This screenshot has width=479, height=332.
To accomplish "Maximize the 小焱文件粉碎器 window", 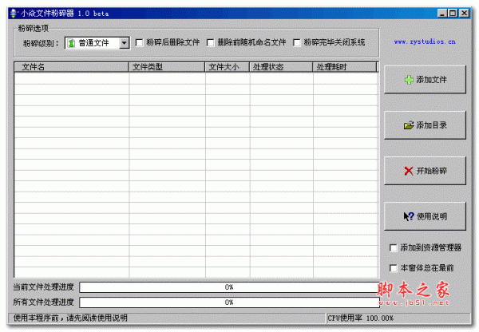I will [x=453, y=13].
